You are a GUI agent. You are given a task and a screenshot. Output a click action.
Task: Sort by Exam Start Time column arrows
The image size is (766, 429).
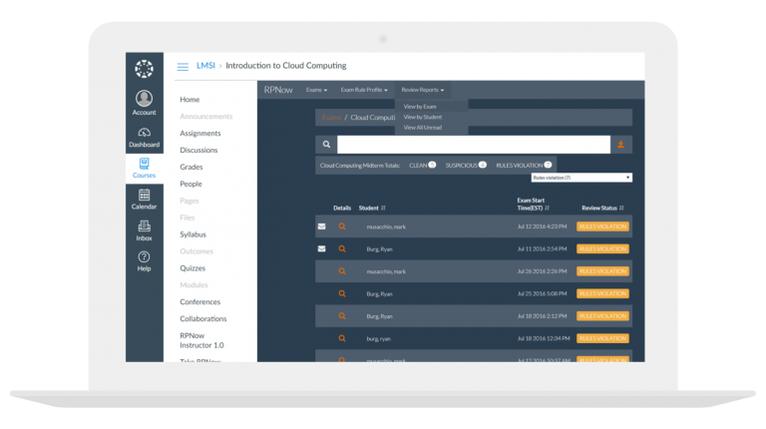pyautogui.click(x=547, y=209)
